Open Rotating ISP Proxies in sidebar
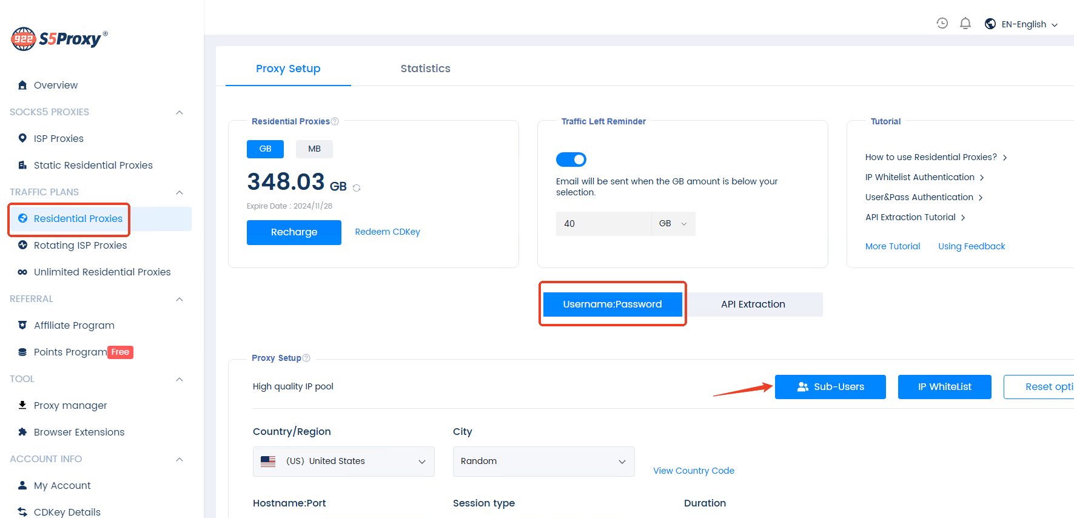 tap(80, 245)
